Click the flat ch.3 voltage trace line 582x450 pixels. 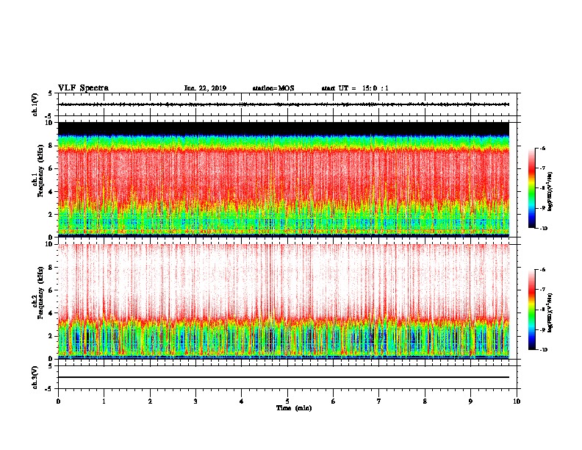click(x=284, y=377)
